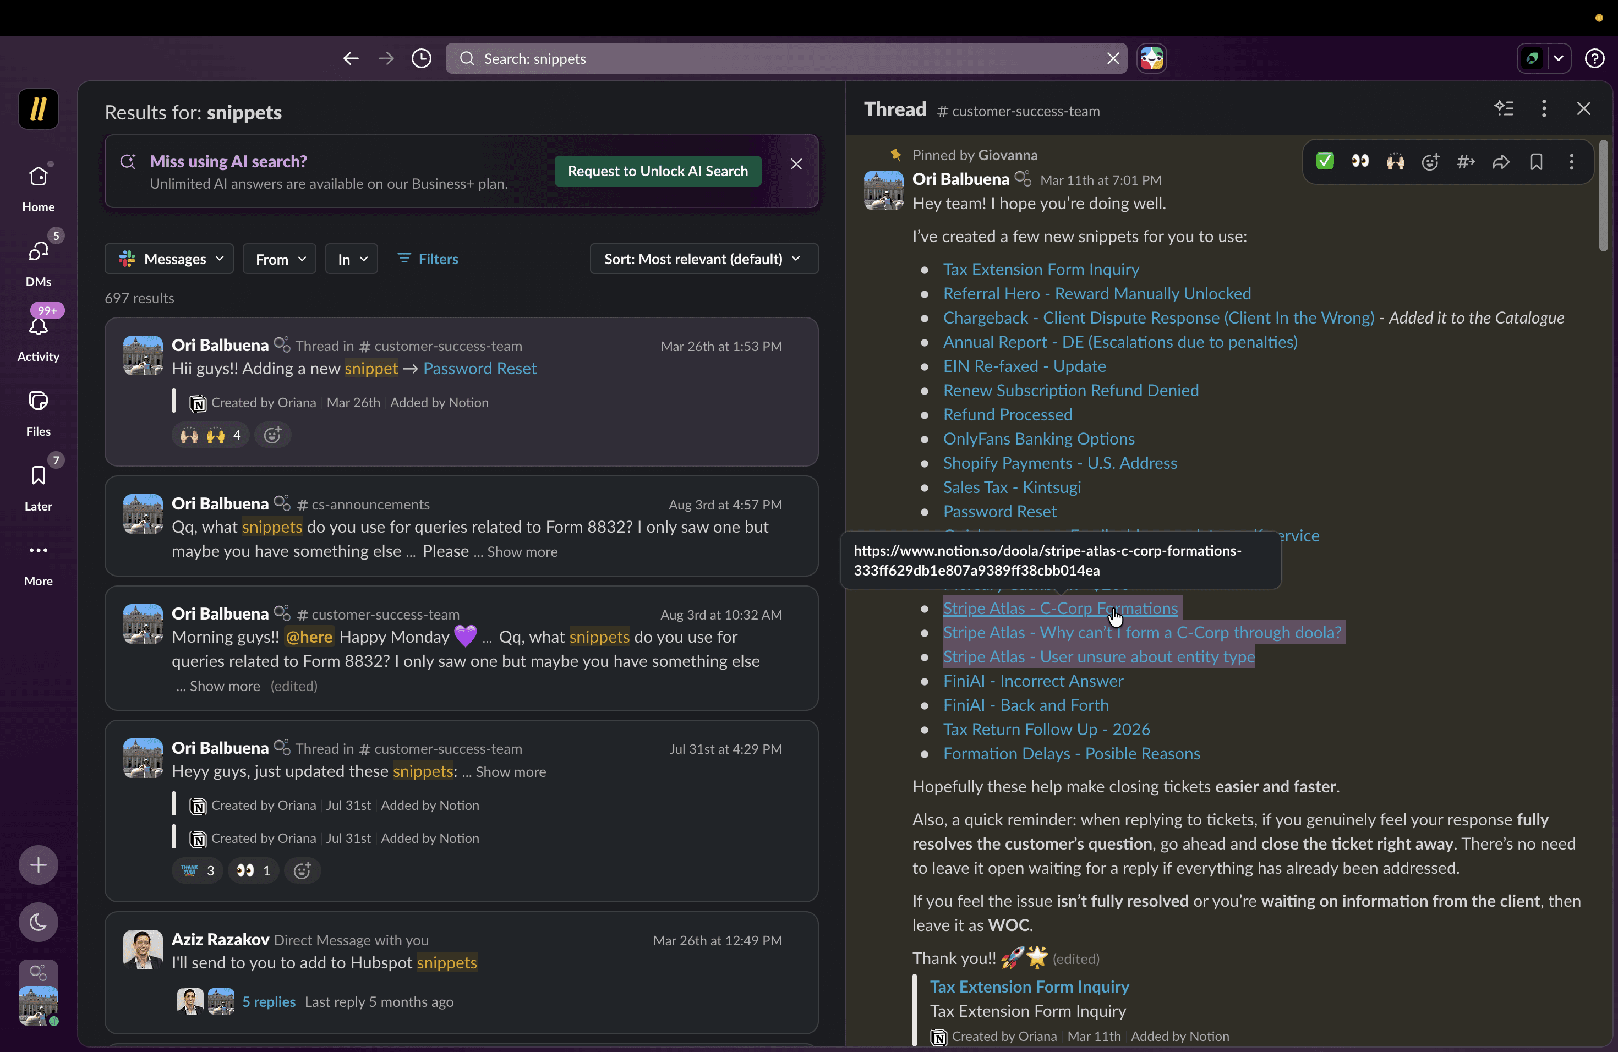The height and width of the screenshot is (1052, 1618).
Task: Open Later bookmarks in sidebar
Action: [38, 486]
